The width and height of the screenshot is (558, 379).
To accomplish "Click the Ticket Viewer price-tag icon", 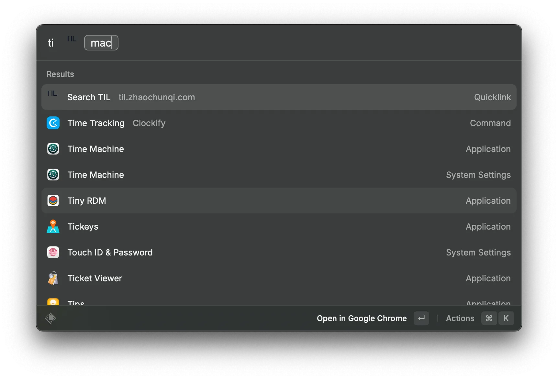I will pos(53,278).
